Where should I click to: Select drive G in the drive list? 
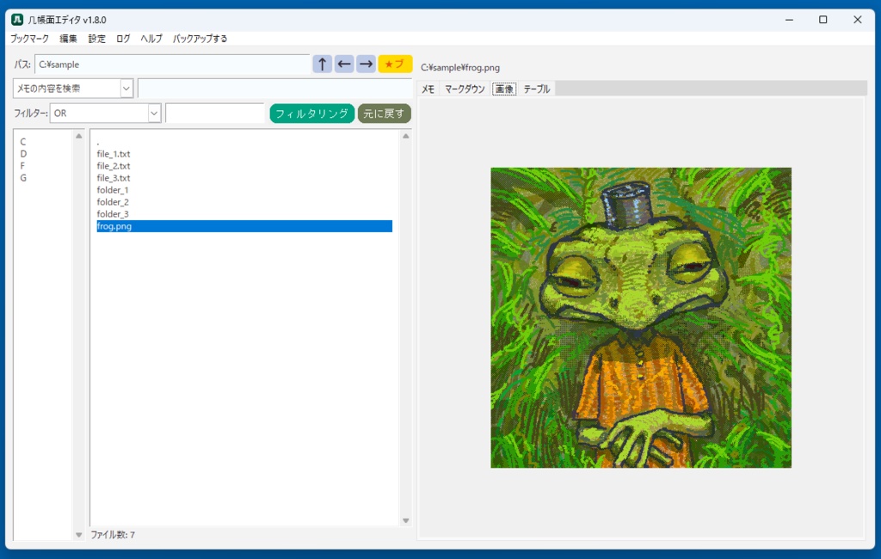(23, 178)
